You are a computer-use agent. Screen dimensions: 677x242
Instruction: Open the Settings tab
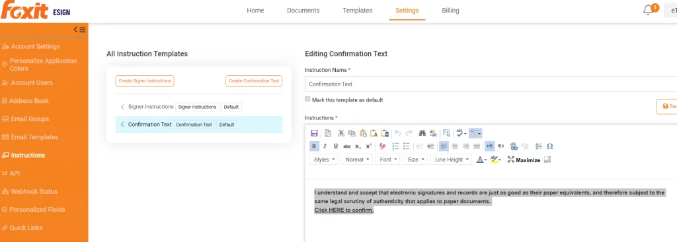click(x=407, y=11)
